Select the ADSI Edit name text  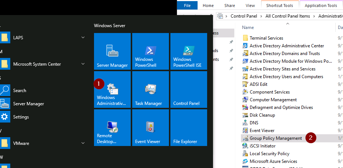259,84
